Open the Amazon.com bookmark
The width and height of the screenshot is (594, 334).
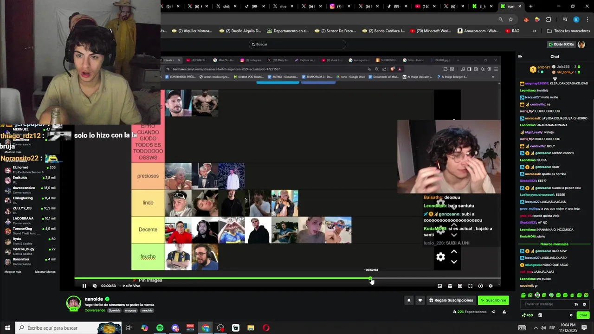(478, 31)
